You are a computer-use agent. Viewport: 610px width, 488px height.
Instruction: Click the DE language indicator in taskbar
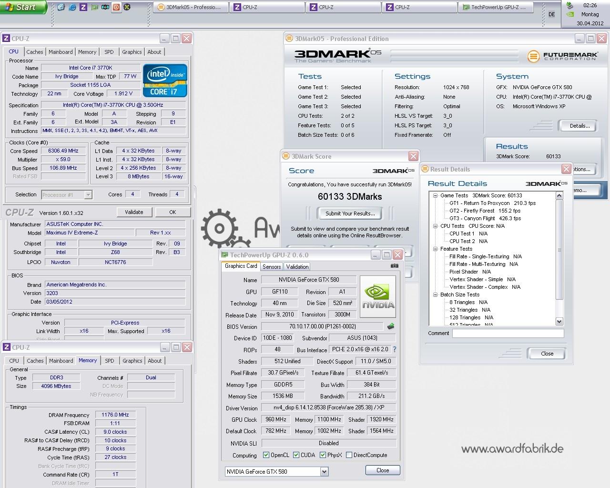coord(551,14)
